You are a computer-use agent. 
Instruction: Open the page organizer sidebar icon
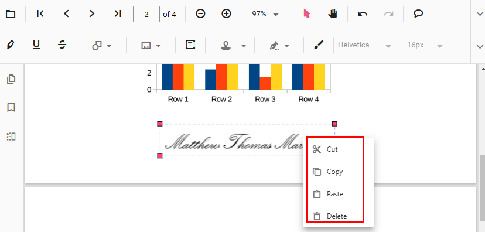[x=11, y=137]
